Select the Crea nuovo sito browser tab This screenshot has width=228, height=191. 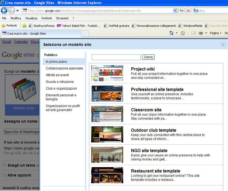[41, 34]
